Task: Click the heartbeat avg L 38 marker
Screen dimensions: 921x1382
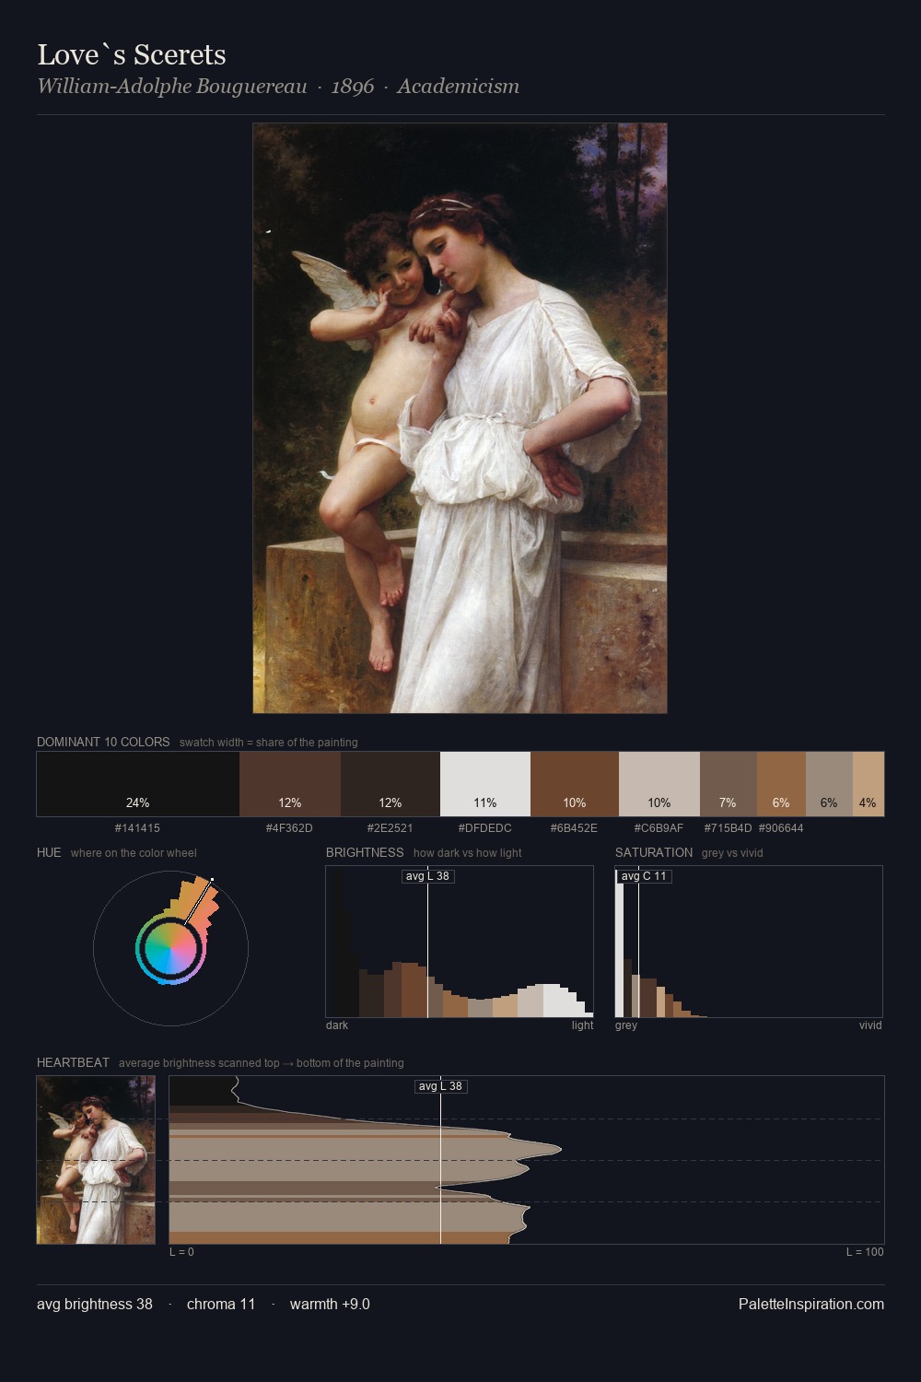Action: (441, 1086)
